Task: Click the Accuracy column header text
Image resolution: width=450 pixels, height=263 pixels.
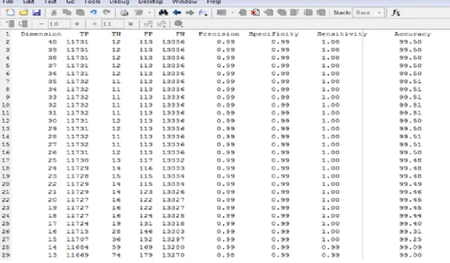Action: 413,34
